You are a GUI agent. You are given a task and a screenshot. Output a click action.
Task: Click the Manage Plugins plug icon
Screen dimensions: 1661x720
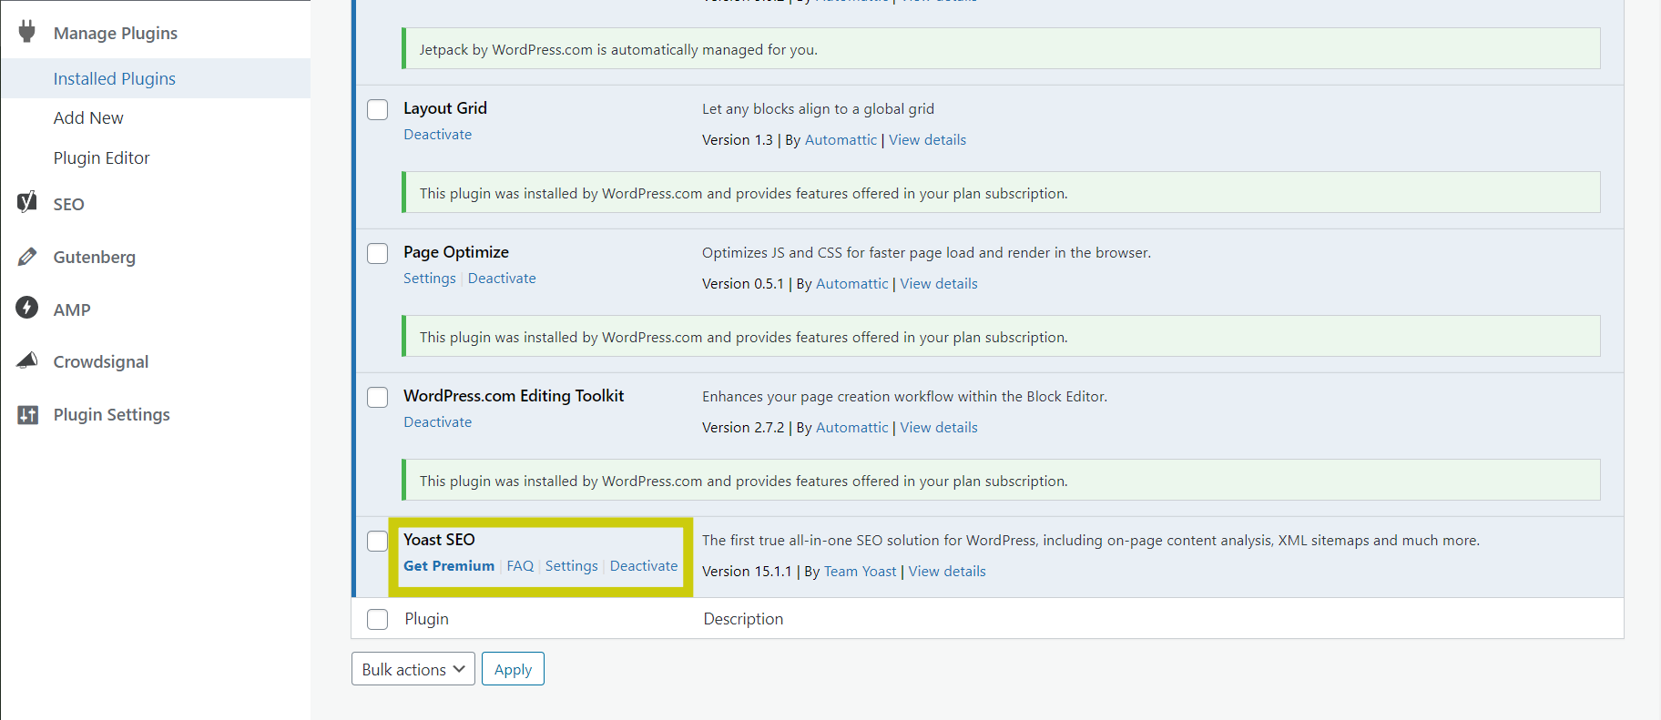27,32
